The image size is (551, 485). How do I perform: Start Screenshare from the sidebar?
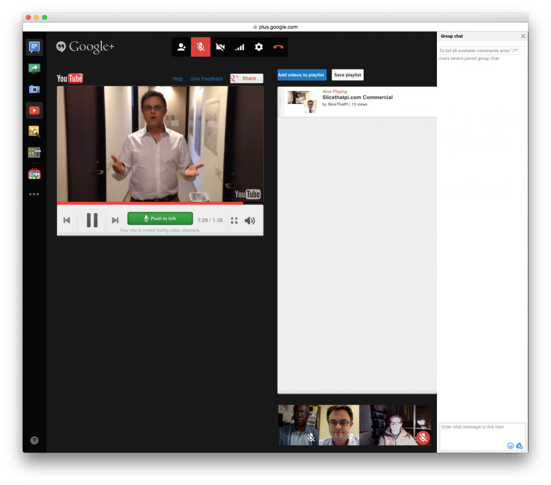pos(34,68)
